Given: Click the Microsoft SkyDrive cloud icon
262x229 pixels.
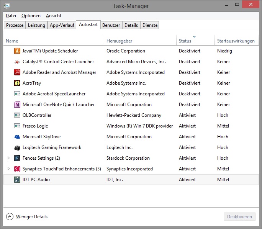Looking at the screenshot, I should click(x=17, y=137).
